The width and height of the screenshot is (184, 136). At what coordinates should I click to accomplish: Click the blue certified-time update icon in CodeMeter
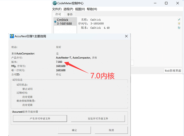[x=179, y=28]
